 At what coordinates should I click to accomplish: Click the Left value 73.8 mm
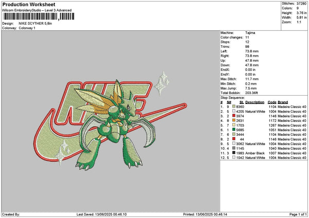pyautogui.click(x=252, y=51)
